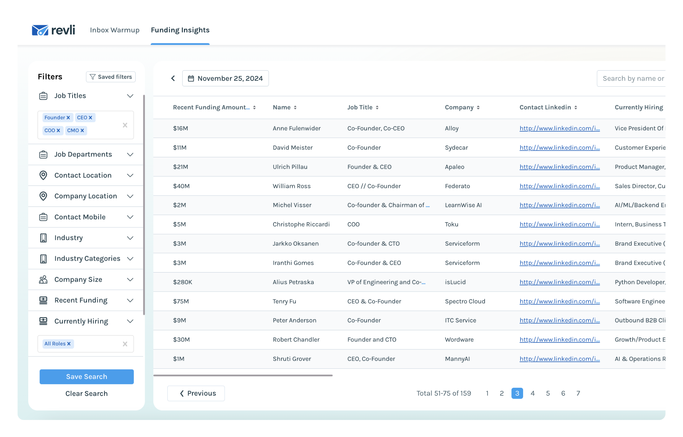Go to page 5
The height and width of the screenshot is (437, 683).
click(548, 393)
